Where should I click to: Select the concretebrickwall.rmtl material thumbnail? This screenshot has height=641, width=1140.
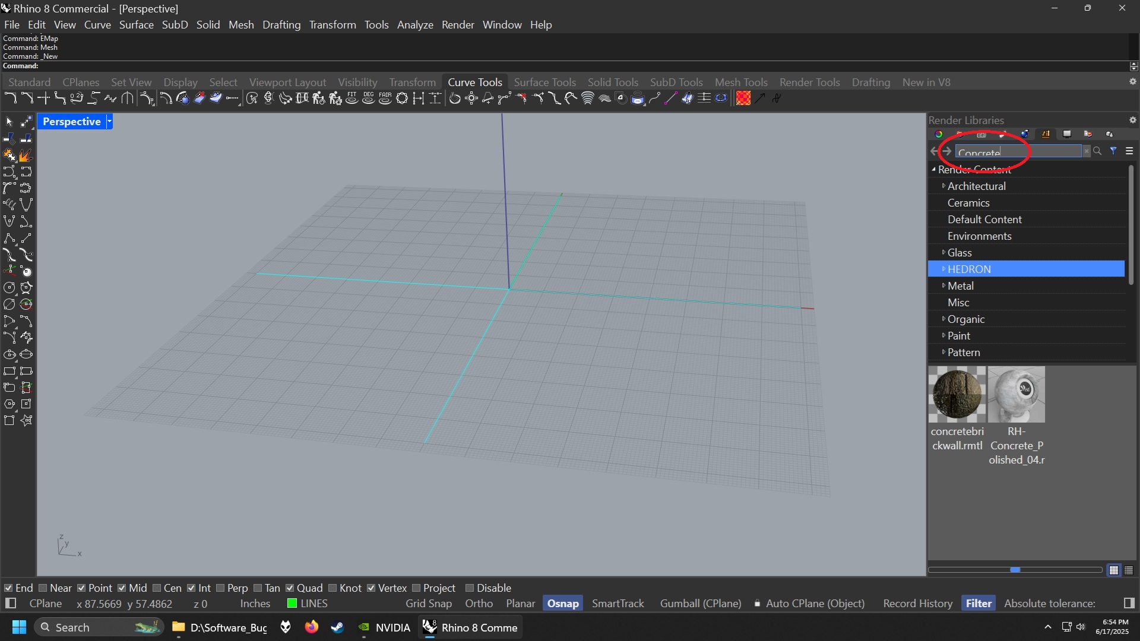click(957, 394)
